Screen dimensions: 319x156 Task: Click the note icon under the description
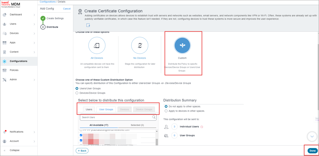[88, 25]
